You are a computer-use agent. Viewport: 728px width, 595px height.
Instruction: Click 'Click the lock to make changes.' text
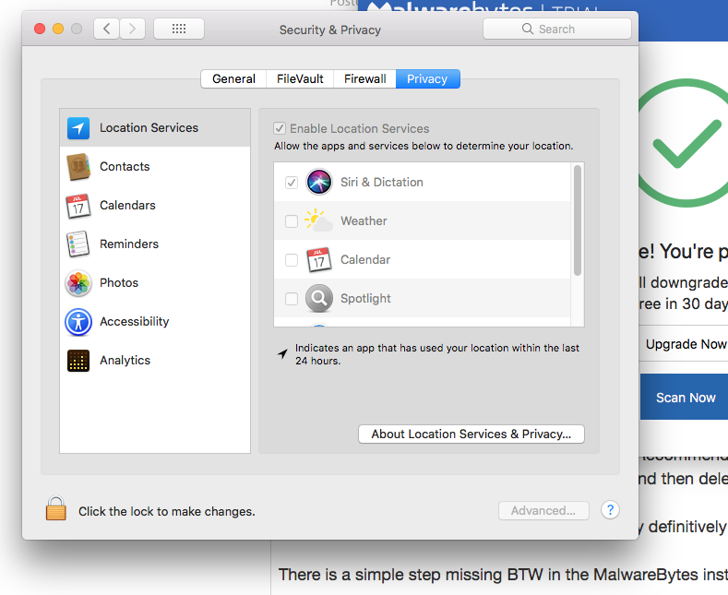point(167,511)
